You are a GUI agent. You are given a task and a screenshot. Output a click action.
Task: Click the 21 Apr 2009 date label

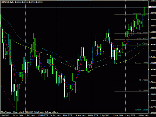(118, 115)
